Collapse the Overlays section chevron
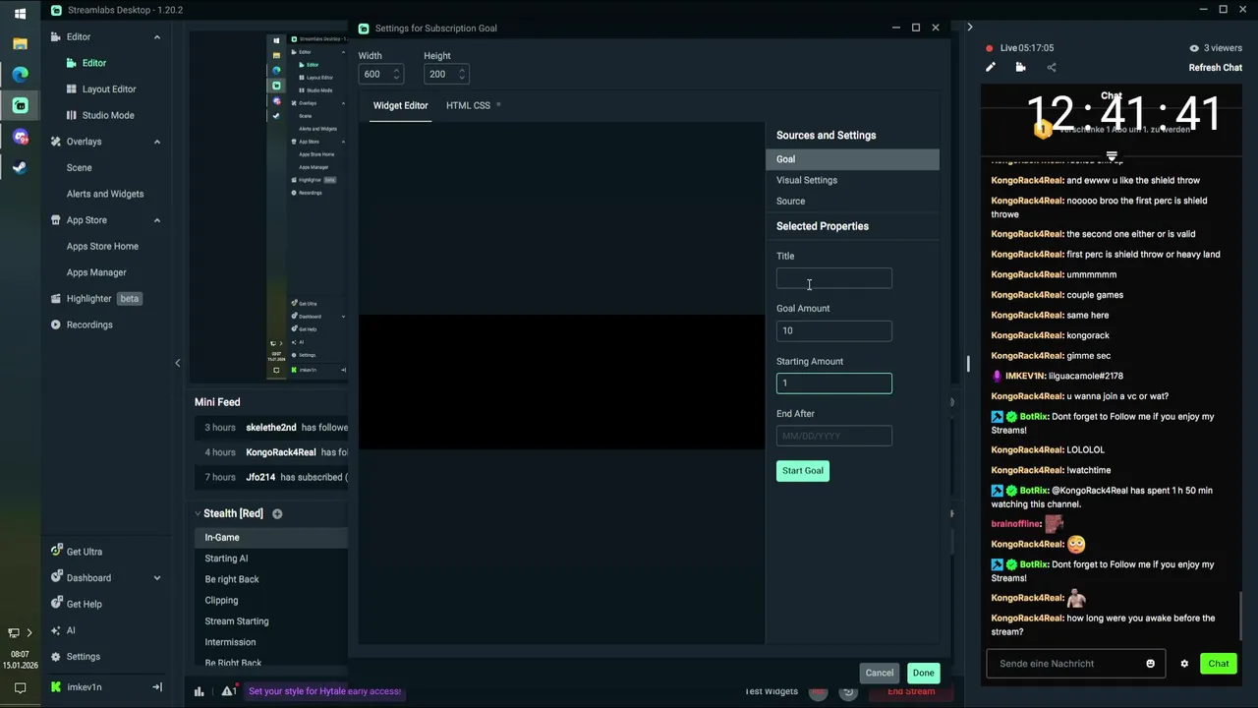 point(157,142)
